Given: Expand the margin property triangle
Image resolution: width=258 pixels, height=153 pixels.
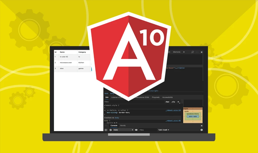Looking at the screenshot, I should click(x=115, y=123).
